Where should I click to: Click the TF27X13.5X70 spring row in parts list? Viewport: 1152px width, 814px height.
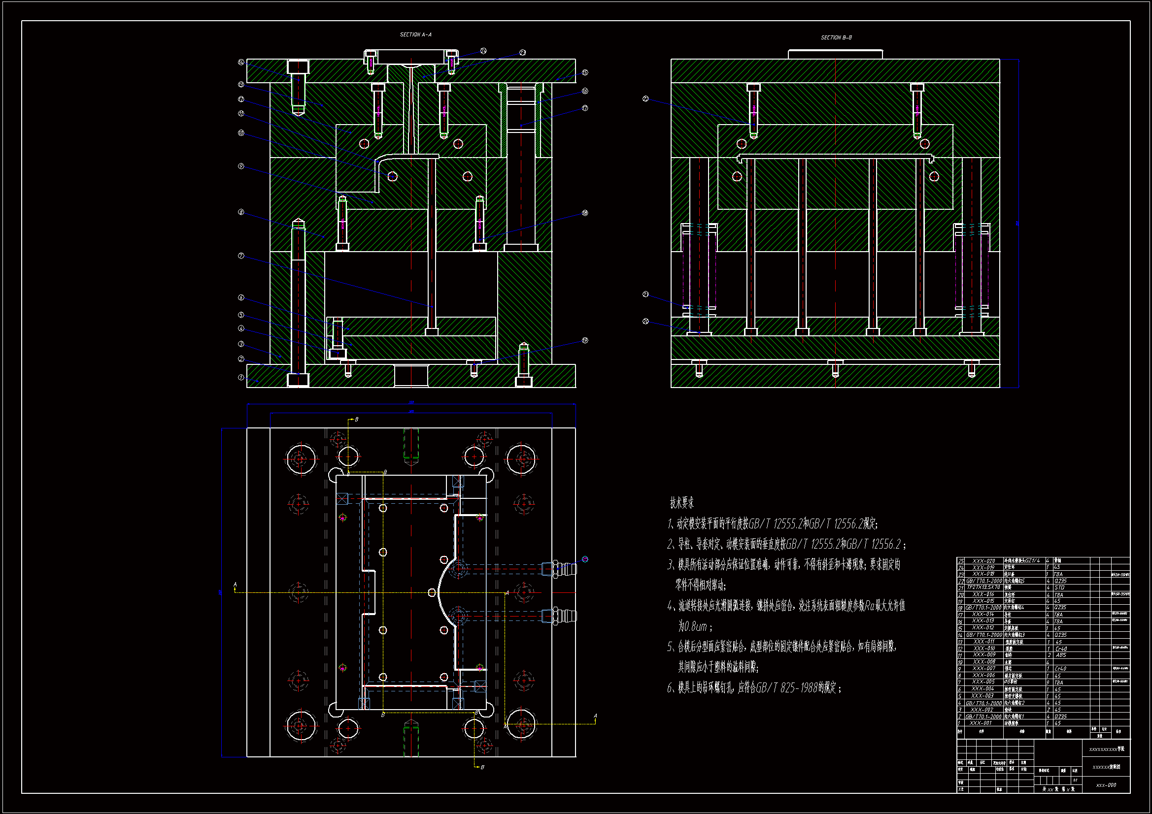coord(983,587)
